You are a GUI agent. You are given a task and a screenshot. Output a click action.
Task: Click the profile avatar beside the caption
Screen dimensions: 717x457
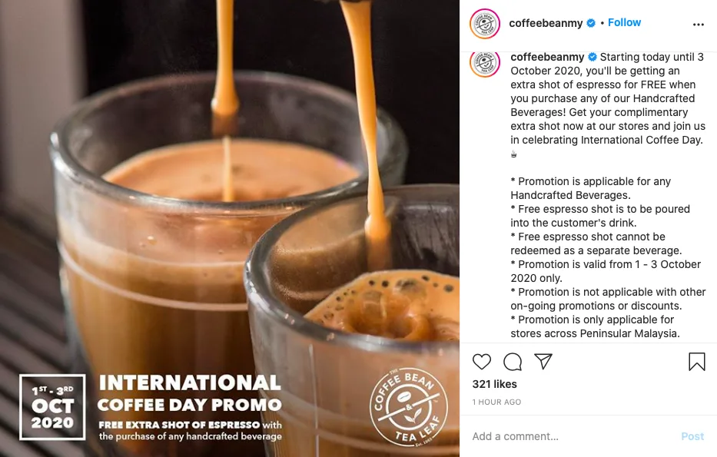pyautogui.click(x=485, y=63)
